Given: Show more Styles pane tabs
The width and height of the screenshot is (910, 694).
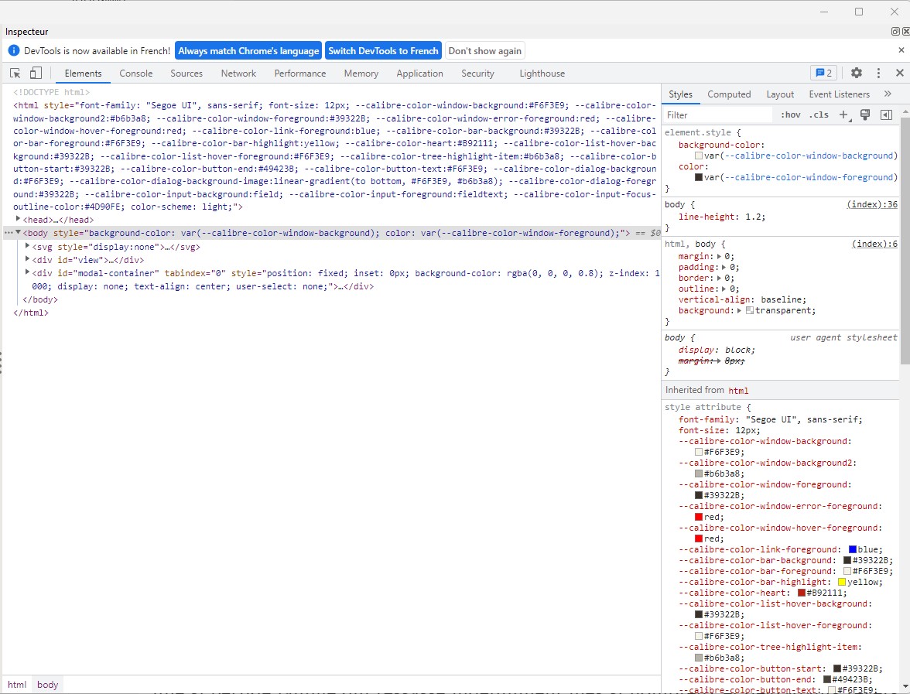Looking at the screenshot, I should (x=888, y=94).
